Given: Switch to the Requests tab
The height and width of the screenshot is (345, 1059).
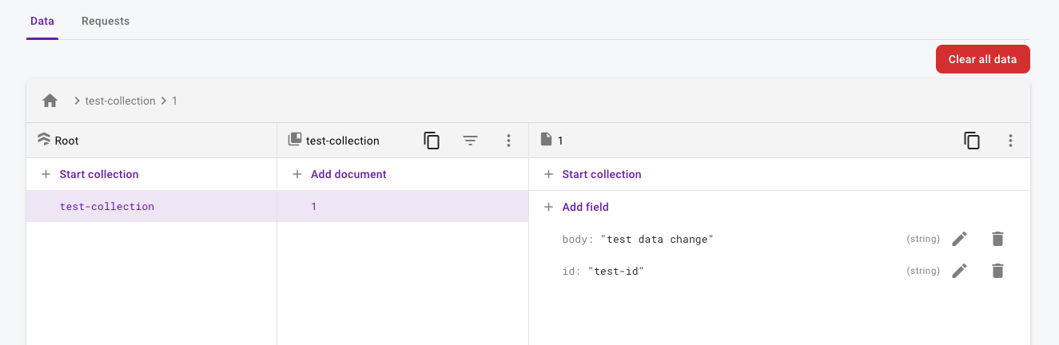Looking at the screenshot, I should coord(106,21).
